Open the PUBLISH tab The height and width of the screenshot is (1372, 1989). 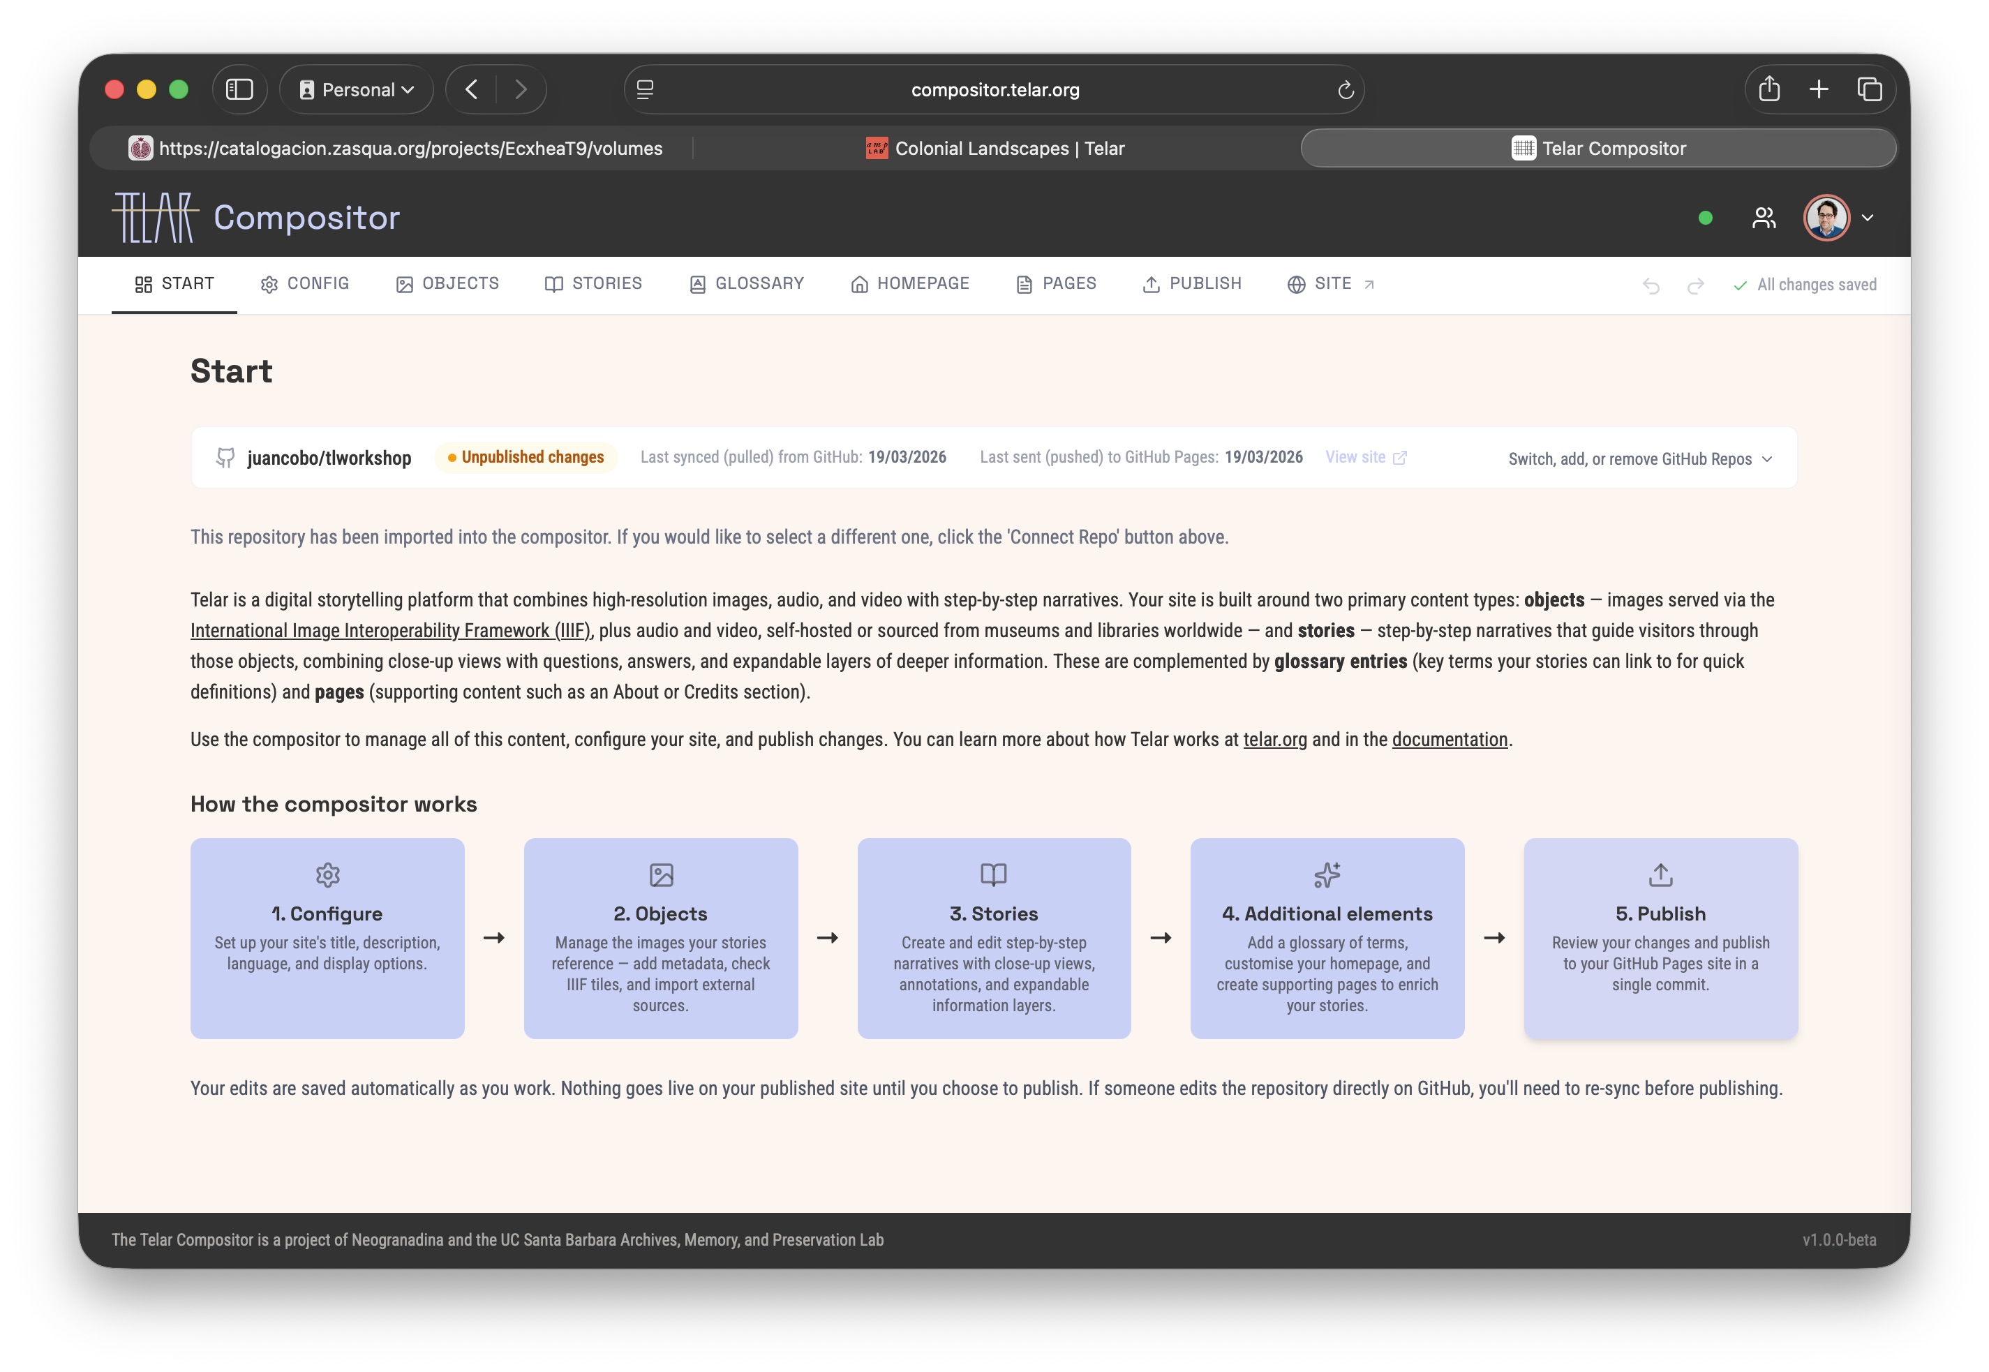point(1191,284)
